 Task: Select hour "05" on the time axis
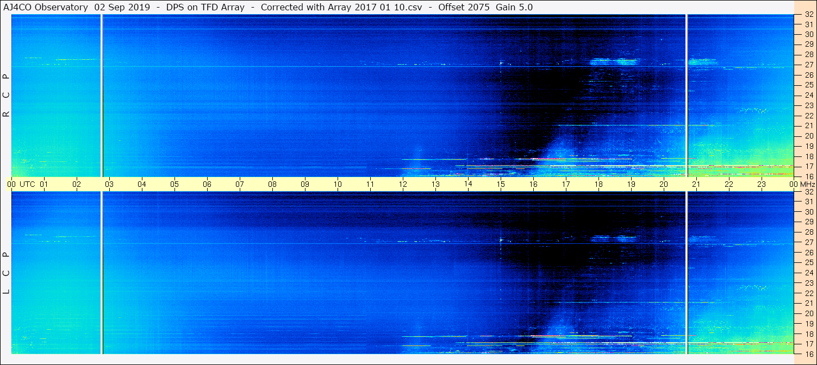tap(174, 184)
